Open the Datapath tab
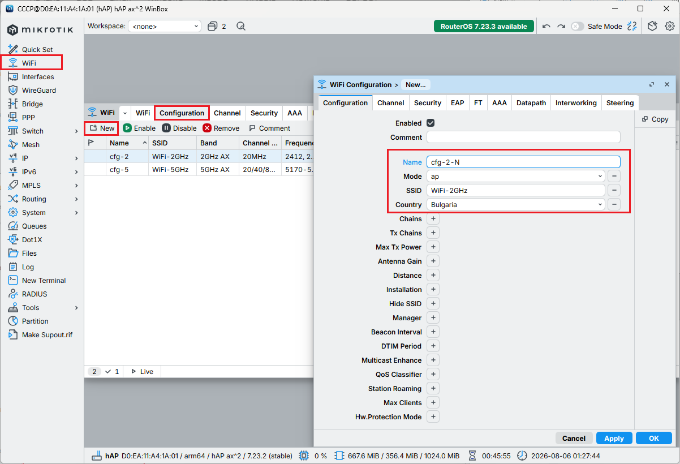 [x=531, y=103]
